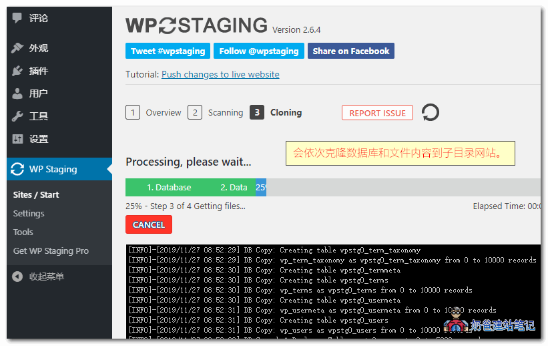Viewport: 548px width, 346px height.
Task: Click the 设置 settings sliders icon
Action: click(x=17, y=139)
